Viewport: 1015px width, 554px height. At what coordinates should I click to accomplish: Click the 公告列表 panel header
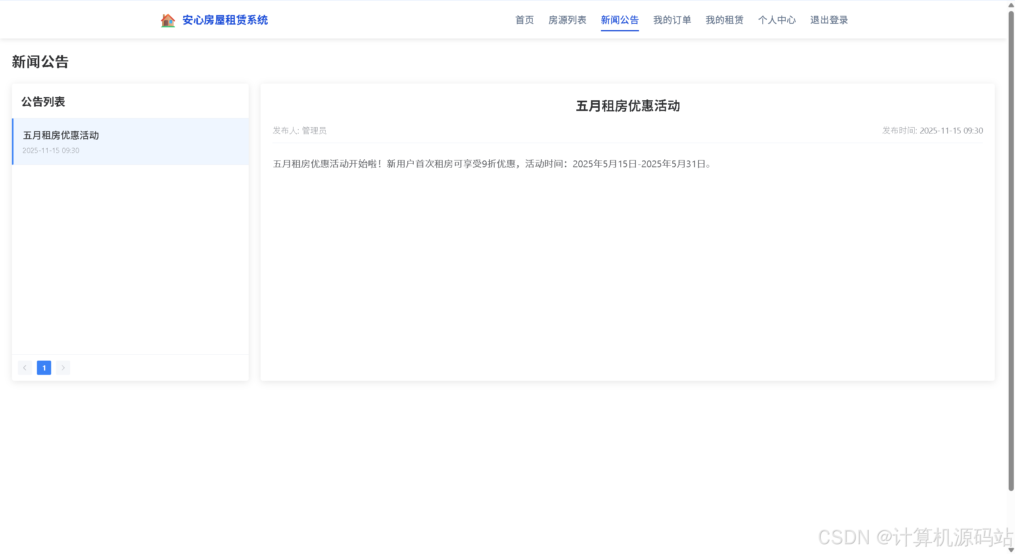(x=43, y=102)
